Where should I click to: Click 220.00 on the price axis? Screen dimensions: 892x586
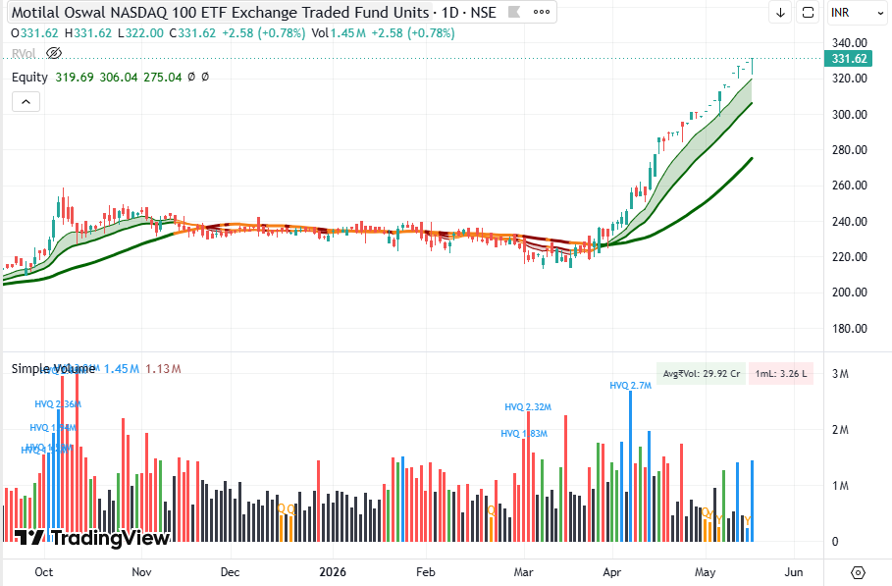(850, 256)
